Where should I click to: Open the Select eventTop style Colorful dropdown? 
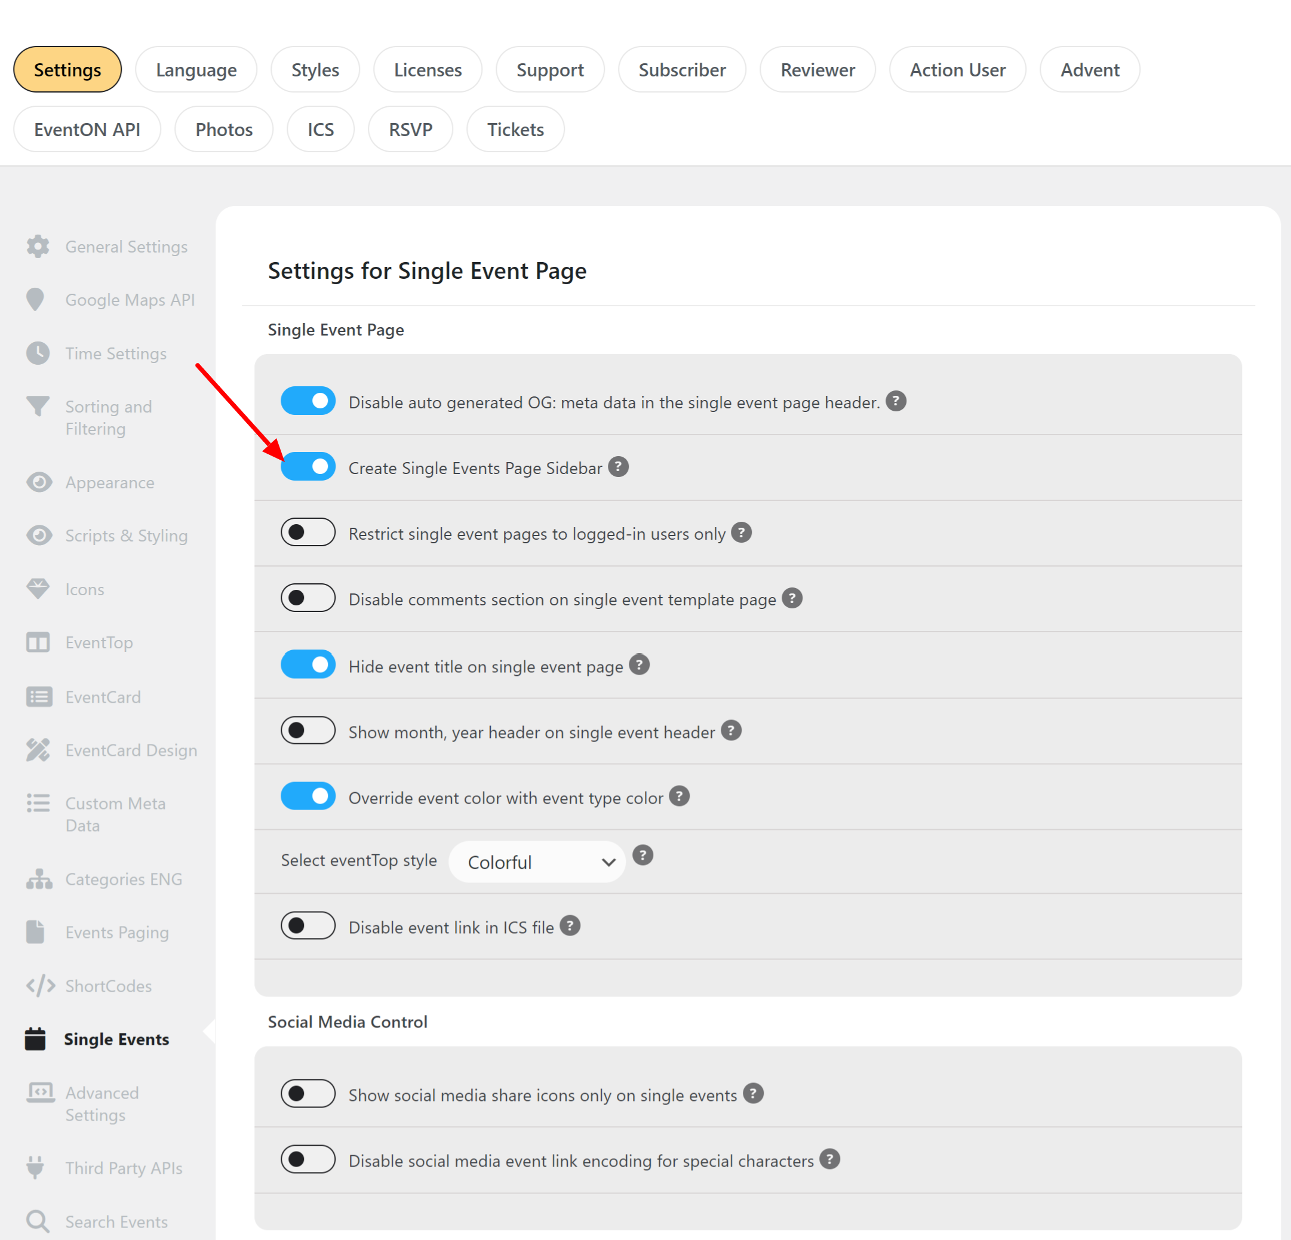(537, 861)
